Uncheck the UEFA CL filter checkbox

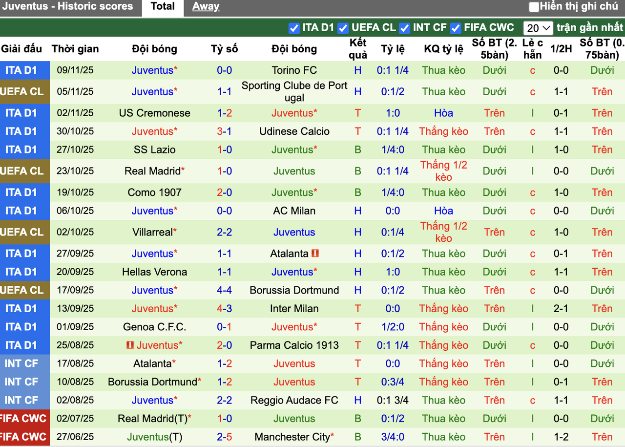point(343,28)
